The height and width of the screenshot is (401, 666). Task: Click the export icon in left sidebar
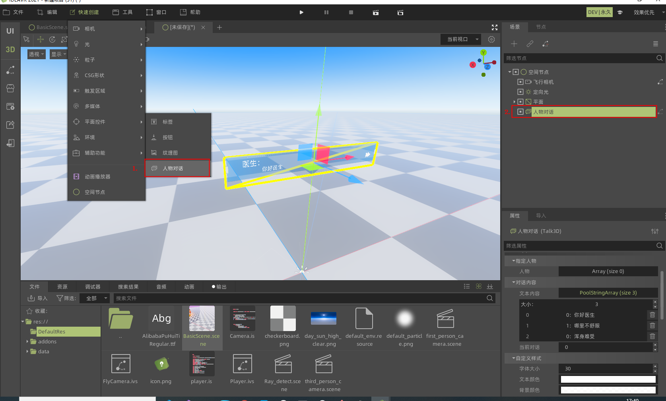10,125
